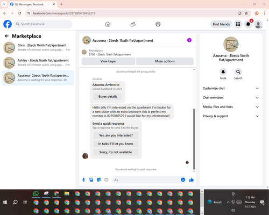
Task: Show hidden system tray icons chevron
Action: (228, 202)
